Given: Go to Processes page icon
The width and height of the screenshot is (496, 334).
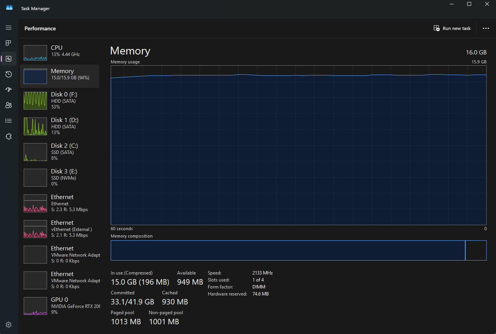Looking at the screenshot, I should tap(9, 43).
